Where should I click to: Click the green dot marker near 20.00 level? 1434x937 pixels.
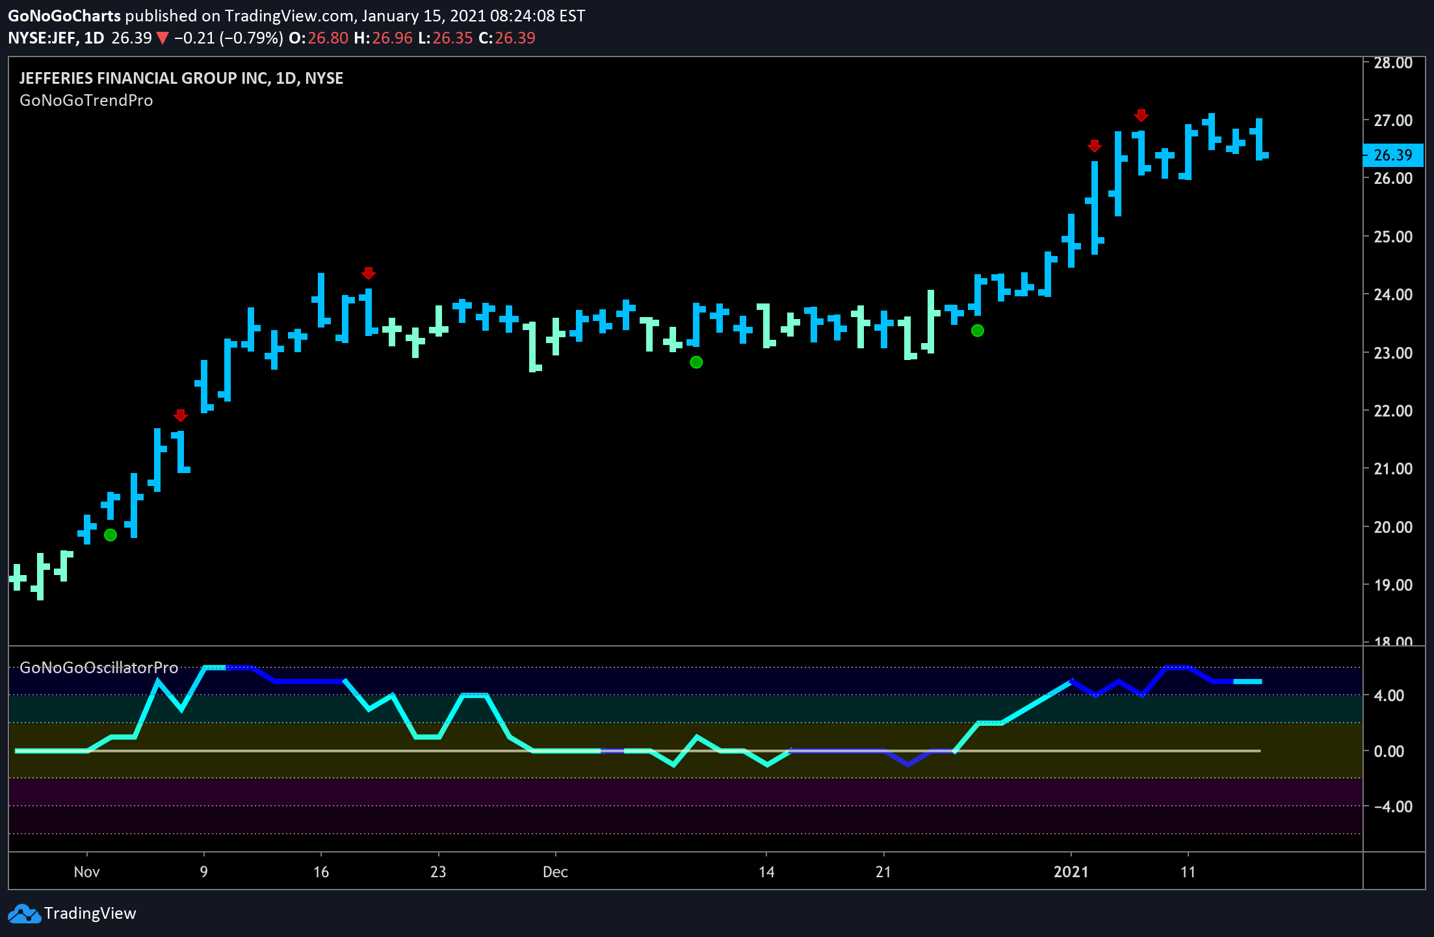click(111, 535)
